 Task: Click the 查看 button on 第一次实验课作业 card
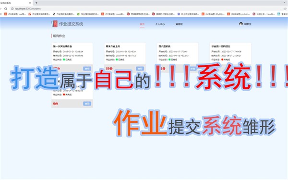87,69
